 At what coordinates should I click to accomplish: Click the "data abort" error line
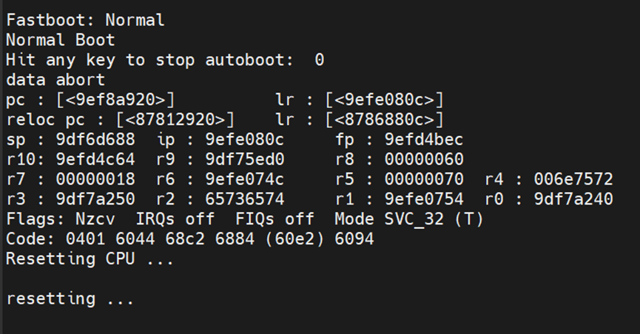[55, 80]
